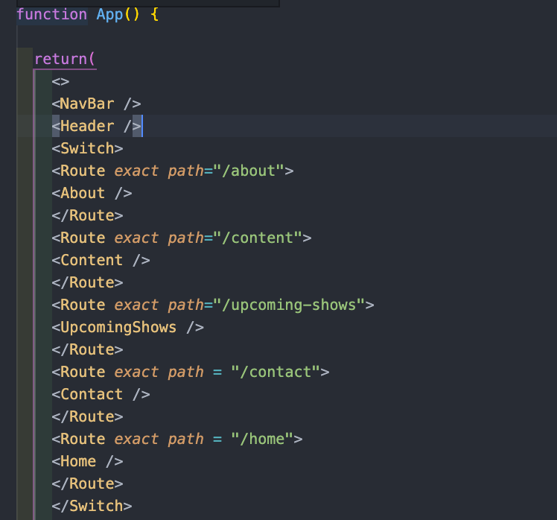Viewport: 557px width, 520px height.
Task: Click the opening Switch tag
Action: 87,148
